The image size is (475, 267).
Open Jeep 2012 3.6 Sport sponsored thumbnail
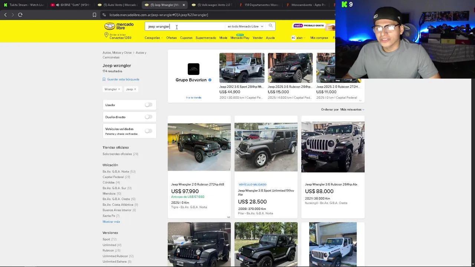tap(242, 68)
